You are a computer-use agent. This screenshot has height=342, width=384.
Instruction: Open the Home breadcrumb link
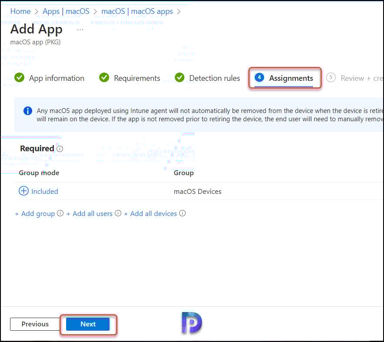coord(20,11)
